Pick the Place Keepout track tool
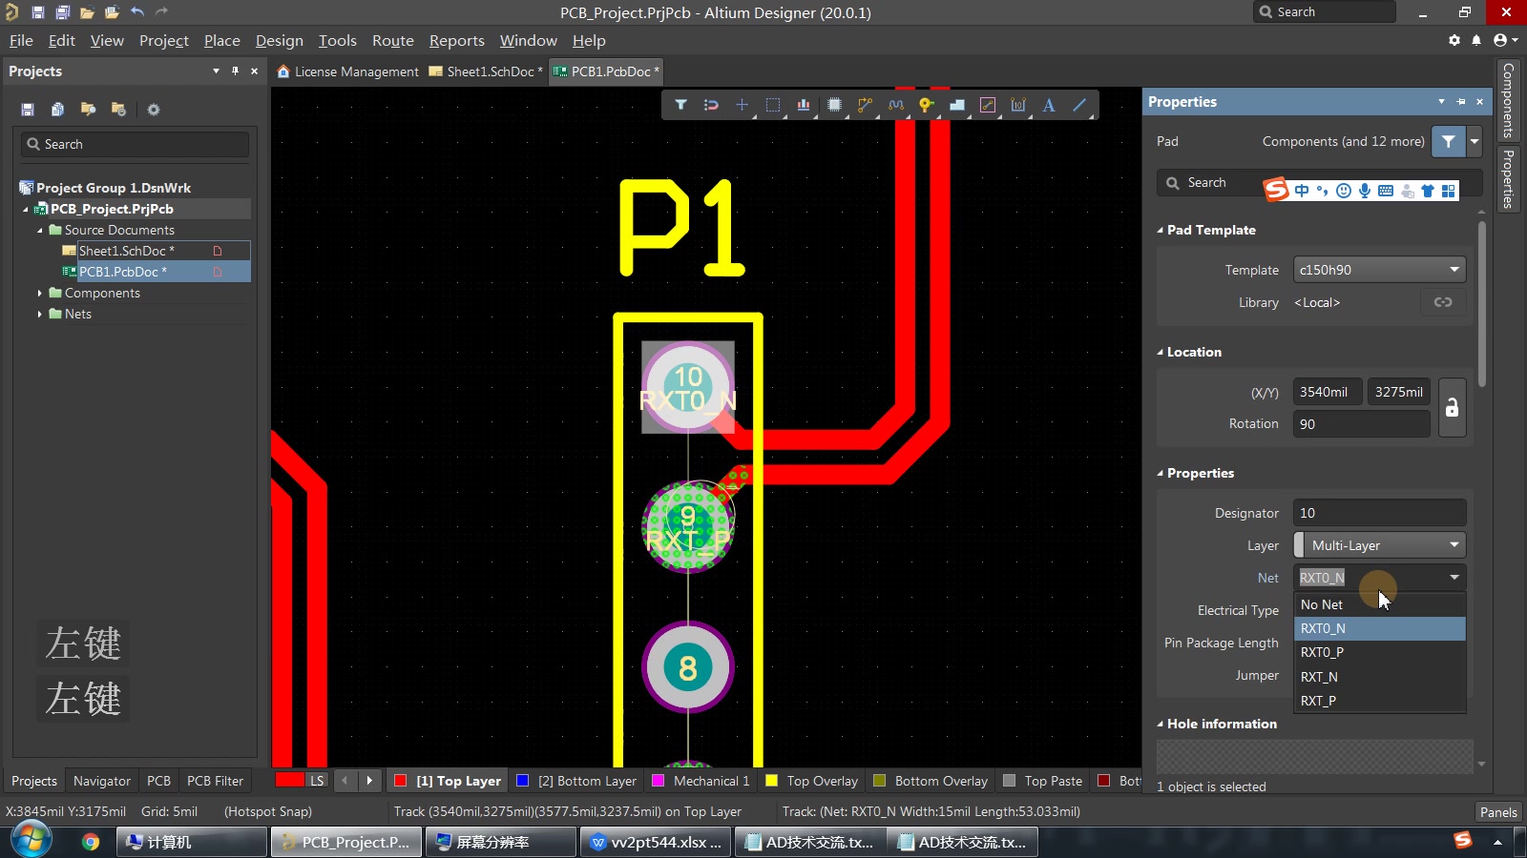 tap(988, 105)
